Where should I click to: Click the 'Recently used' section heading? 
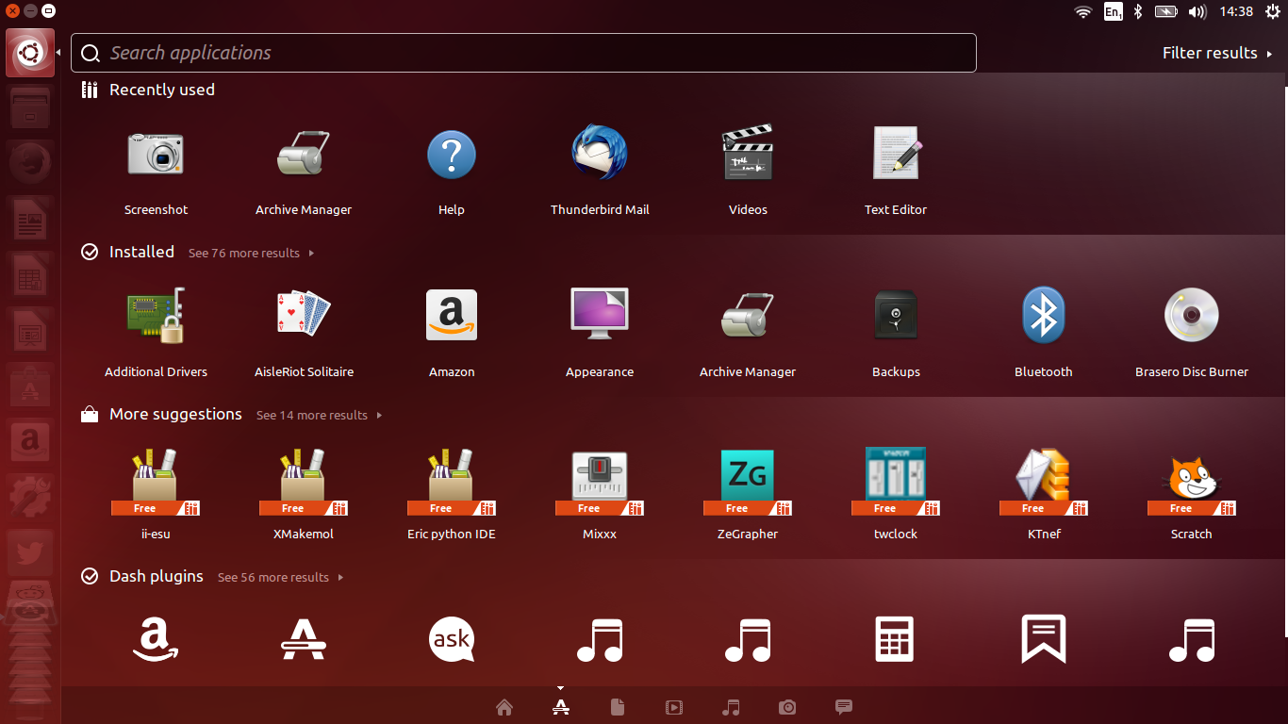[x=162, y=90]
